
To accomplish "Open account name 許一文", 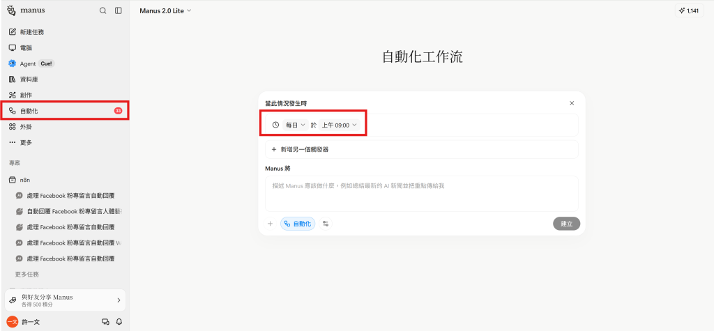I will point(31,322).
